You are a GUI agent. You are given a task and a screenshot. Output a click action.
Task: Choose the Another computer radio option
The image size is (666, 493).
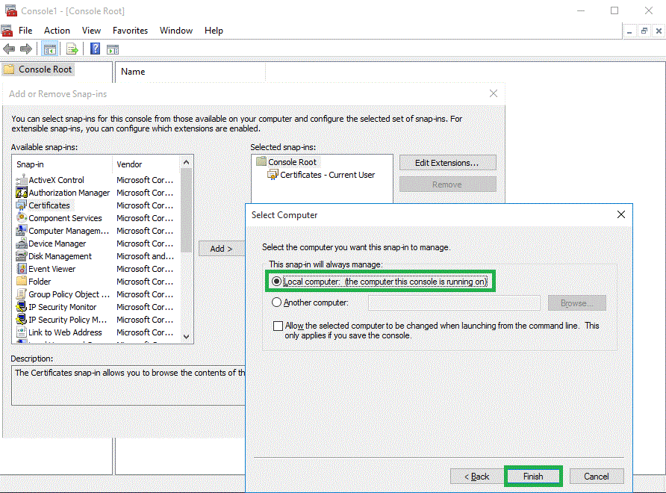277,303
